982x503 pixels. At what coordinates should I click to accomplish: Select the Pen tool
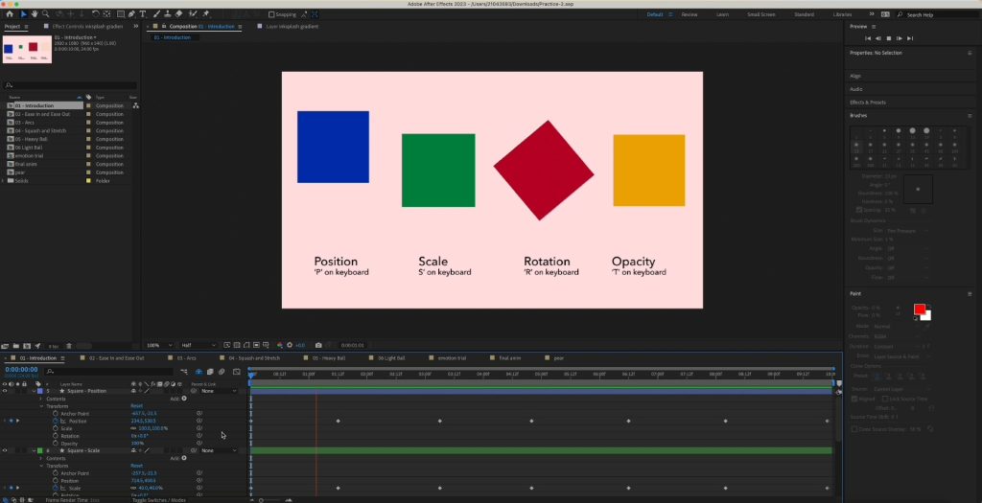130,14
